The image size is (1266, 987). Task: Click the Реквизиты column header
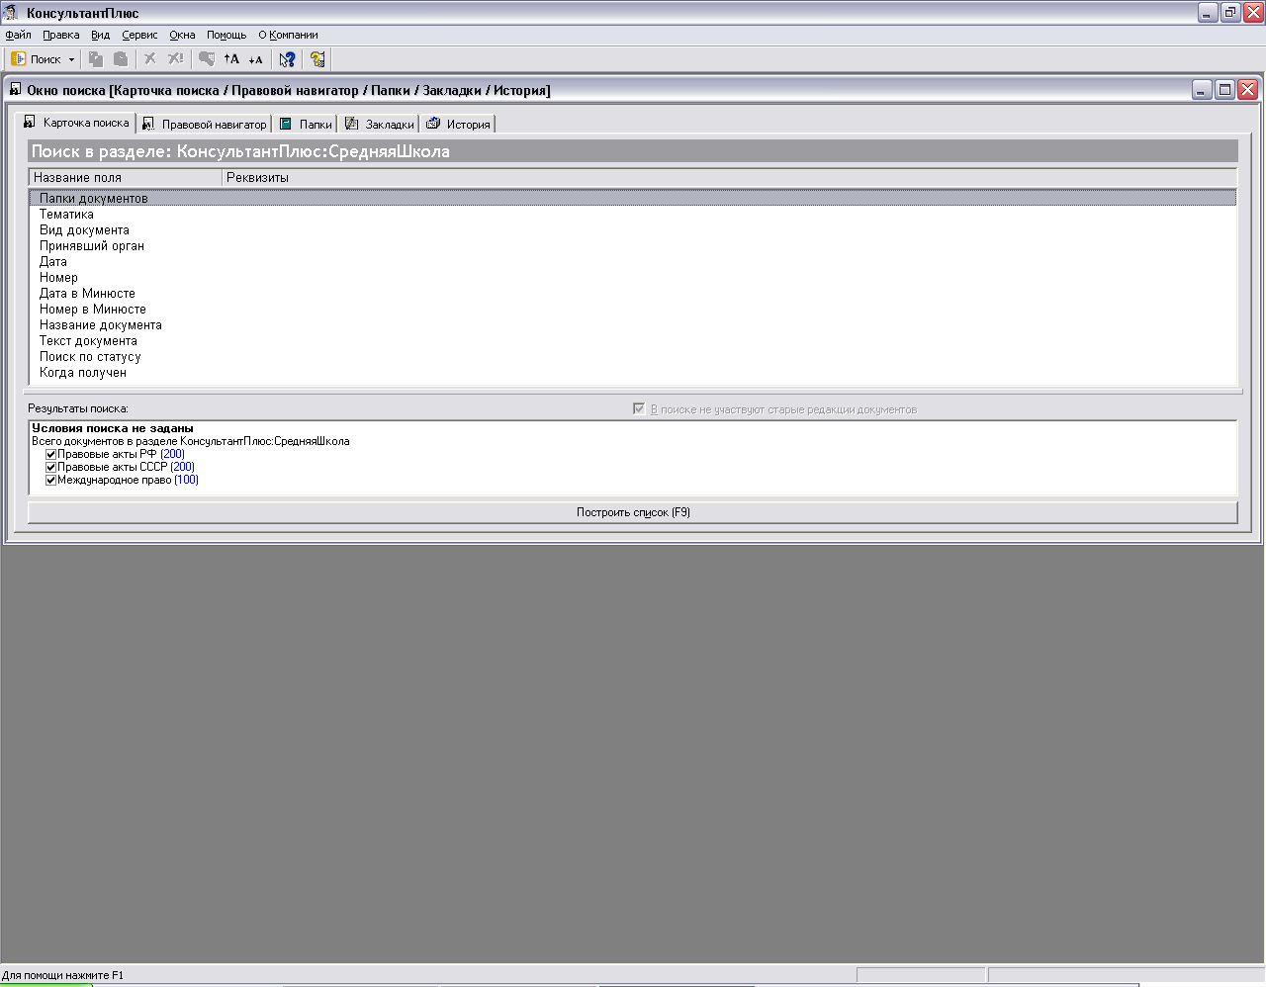click(x=730, y=178)
